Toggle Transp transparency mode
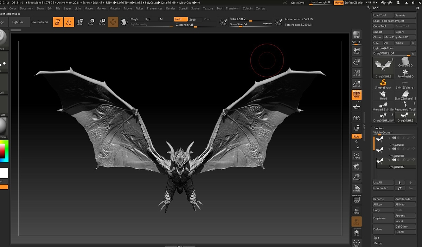The width and height of the screenshot is (422, 247). 357,210
